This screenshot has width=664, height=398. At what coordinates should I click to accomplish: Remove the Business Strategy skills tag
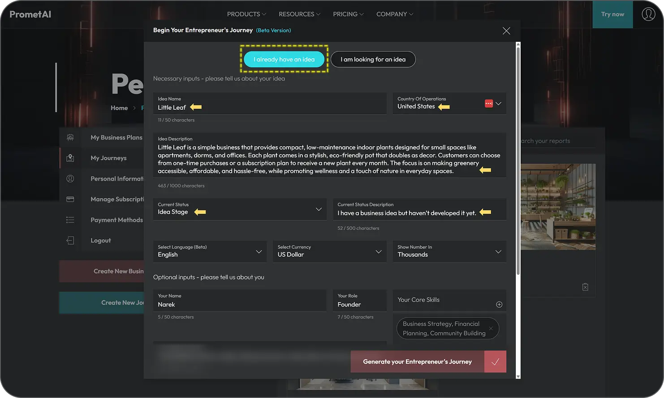click(491, 329)
